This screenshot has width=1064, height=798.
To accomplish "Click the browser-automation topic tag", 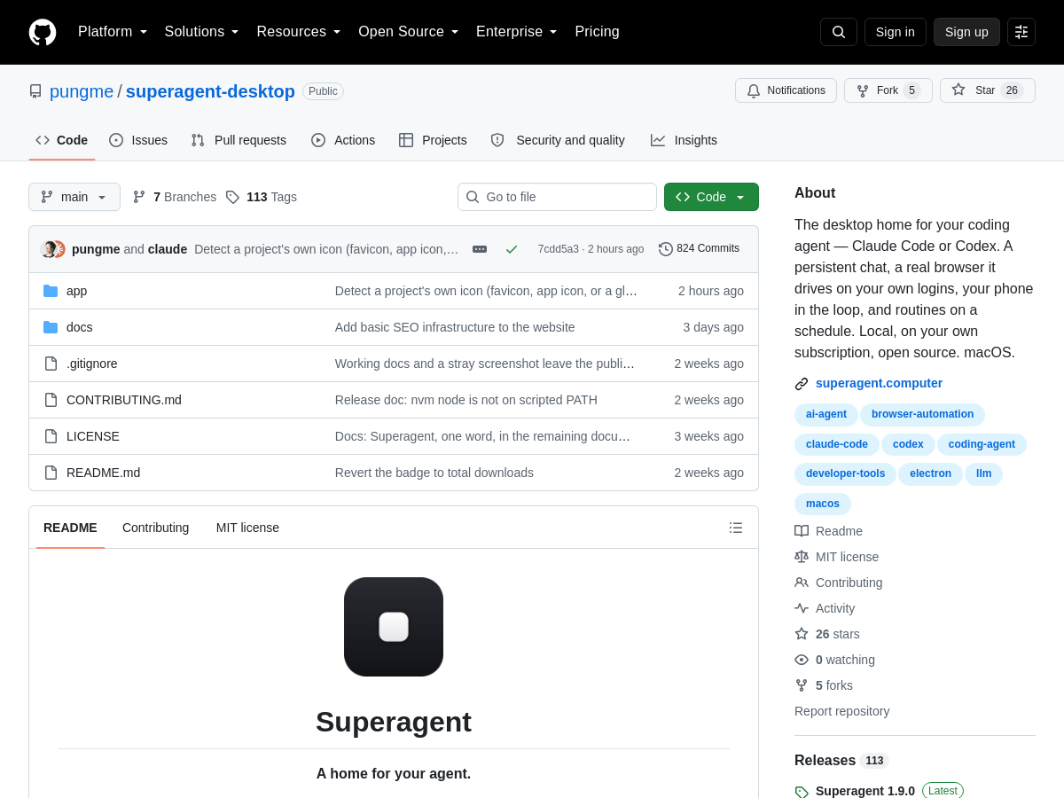I will click(922, 414).
